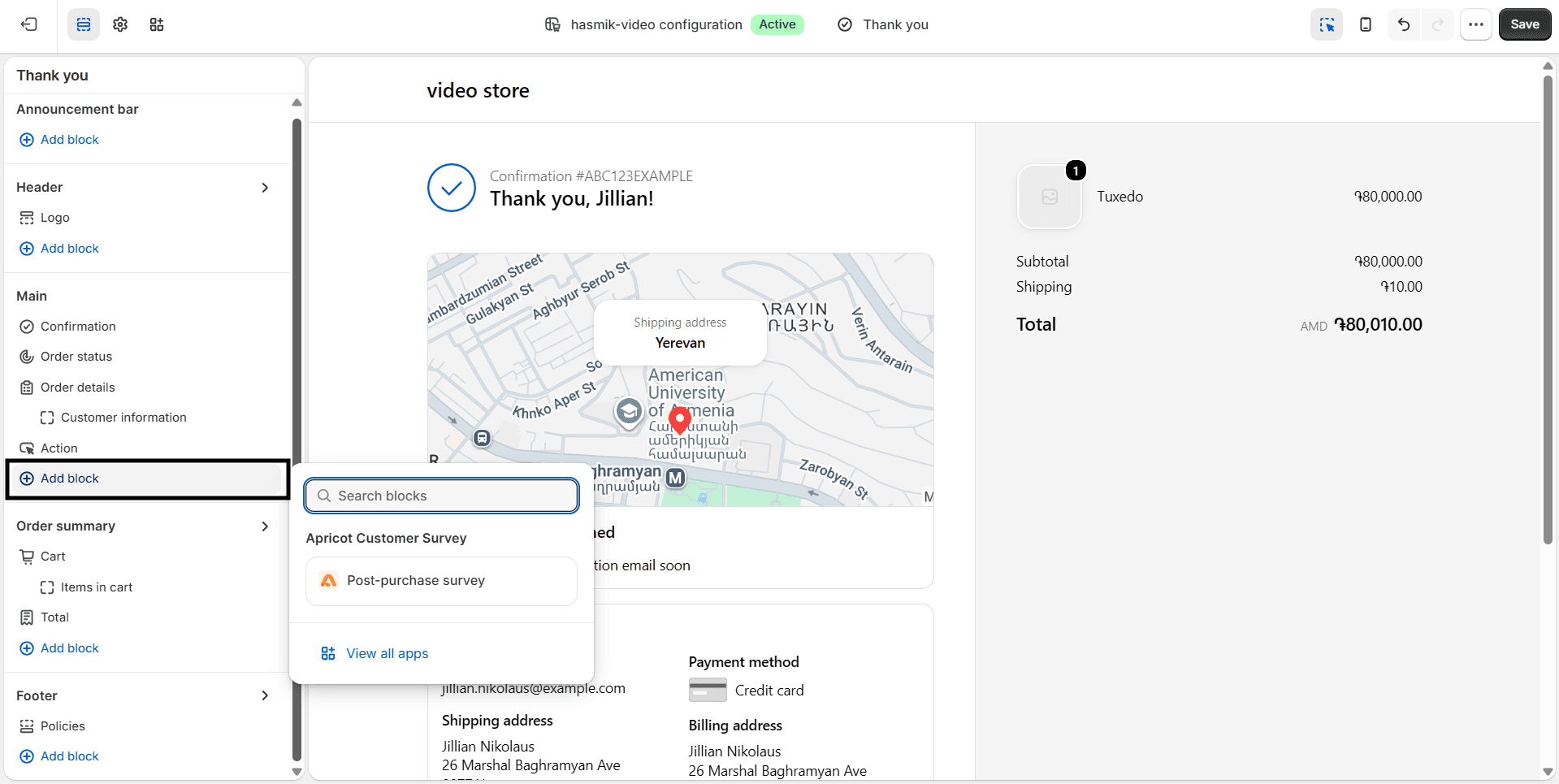Click the Tuxedo product thumbnail

pos(1049,197)
